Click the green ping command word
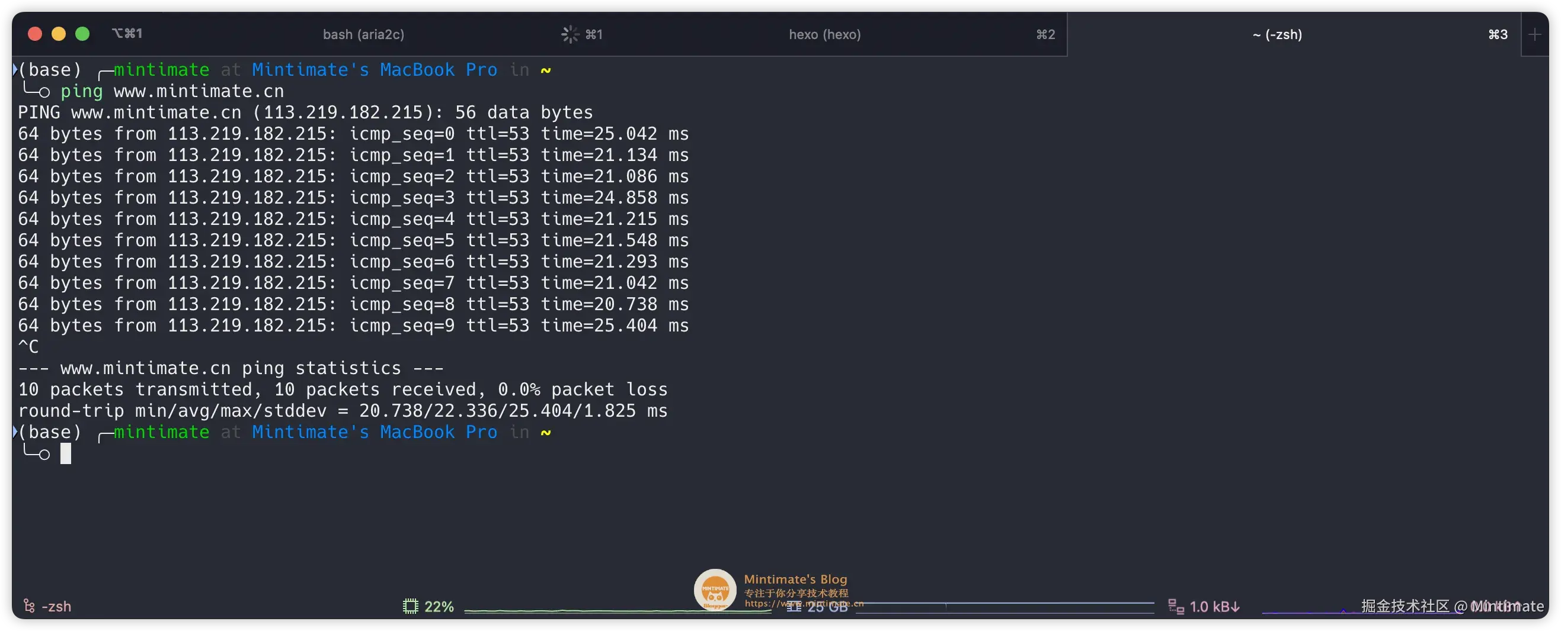The height and width of the screenshot is (631, 1561). click(x=81, y=91)
